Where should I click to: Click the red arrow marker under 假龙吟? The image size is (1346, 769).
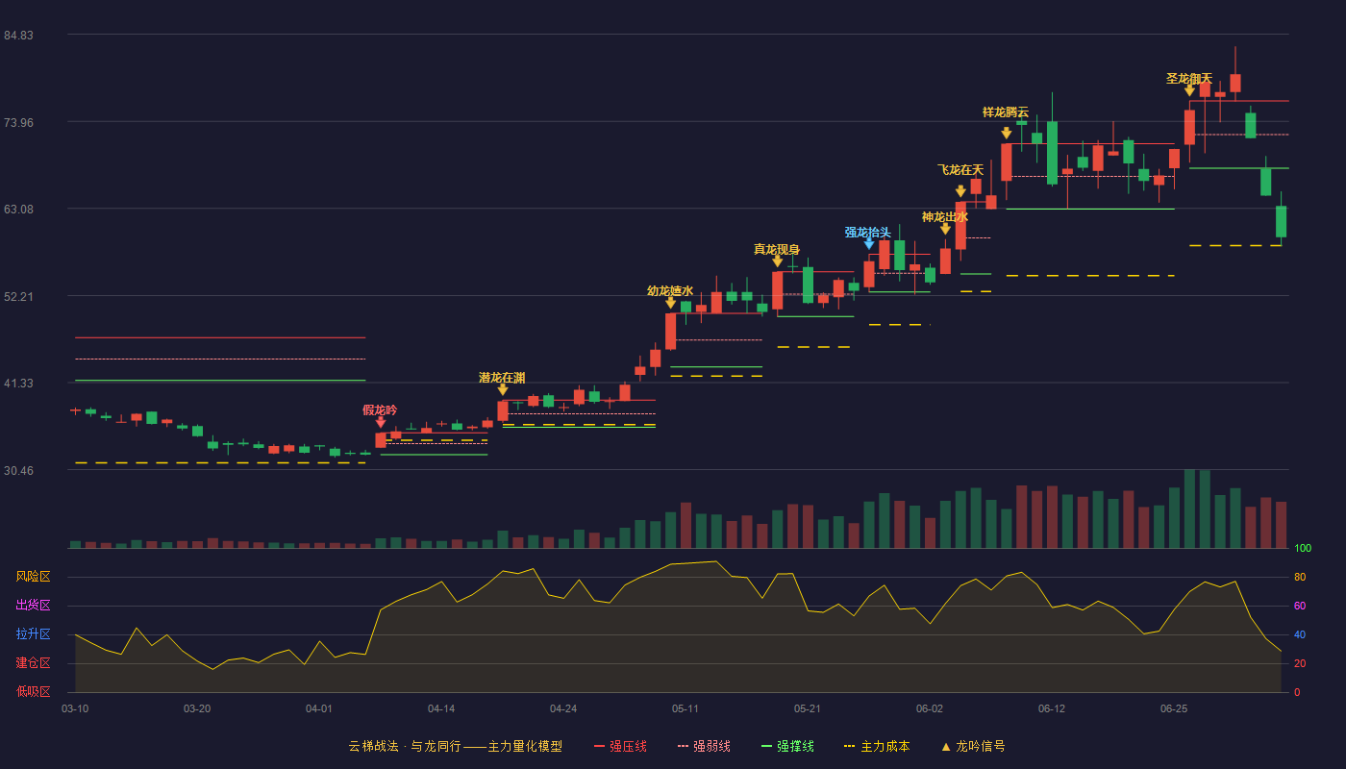pos(381,422)
